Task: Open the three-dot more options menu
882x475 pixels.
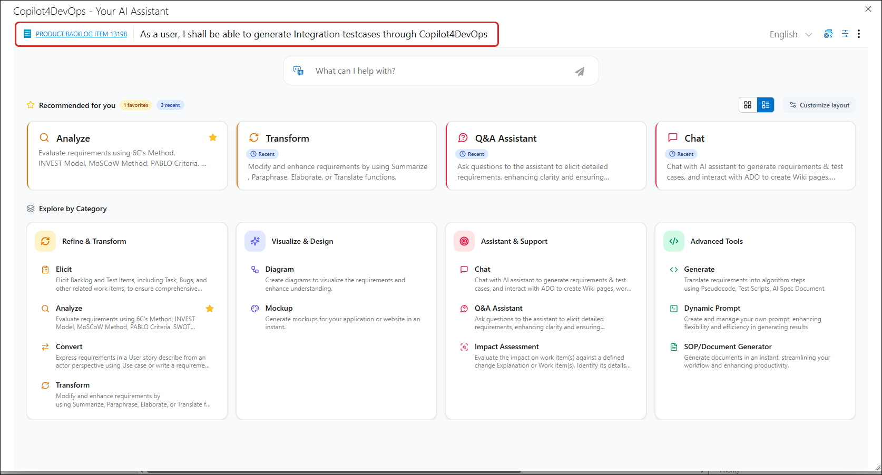Action: (859, 34)
